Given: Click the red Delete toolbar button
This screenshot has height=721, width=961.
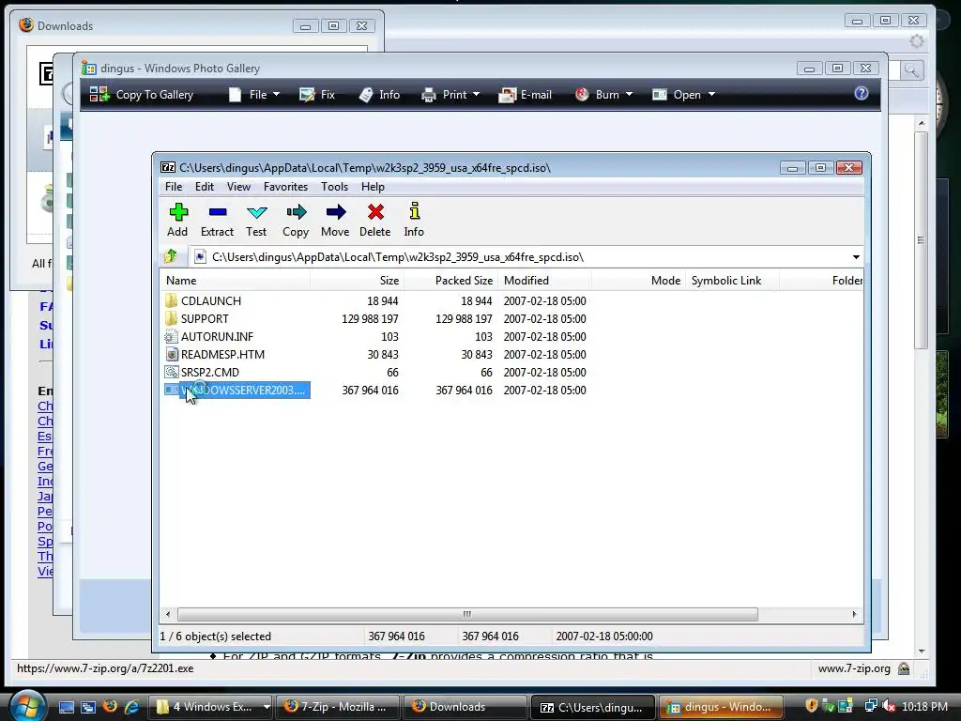Looking at the screenshot, I should (x=375, y=220).
